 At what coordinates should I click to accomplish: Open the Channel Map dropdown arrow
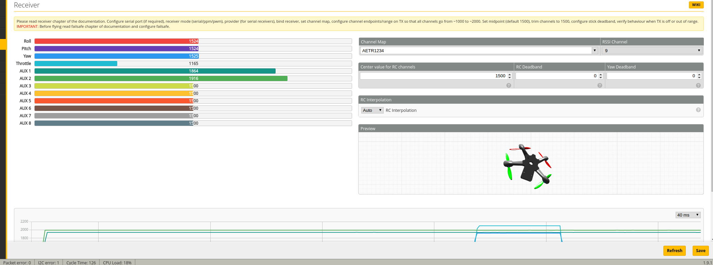pos(594,50)
